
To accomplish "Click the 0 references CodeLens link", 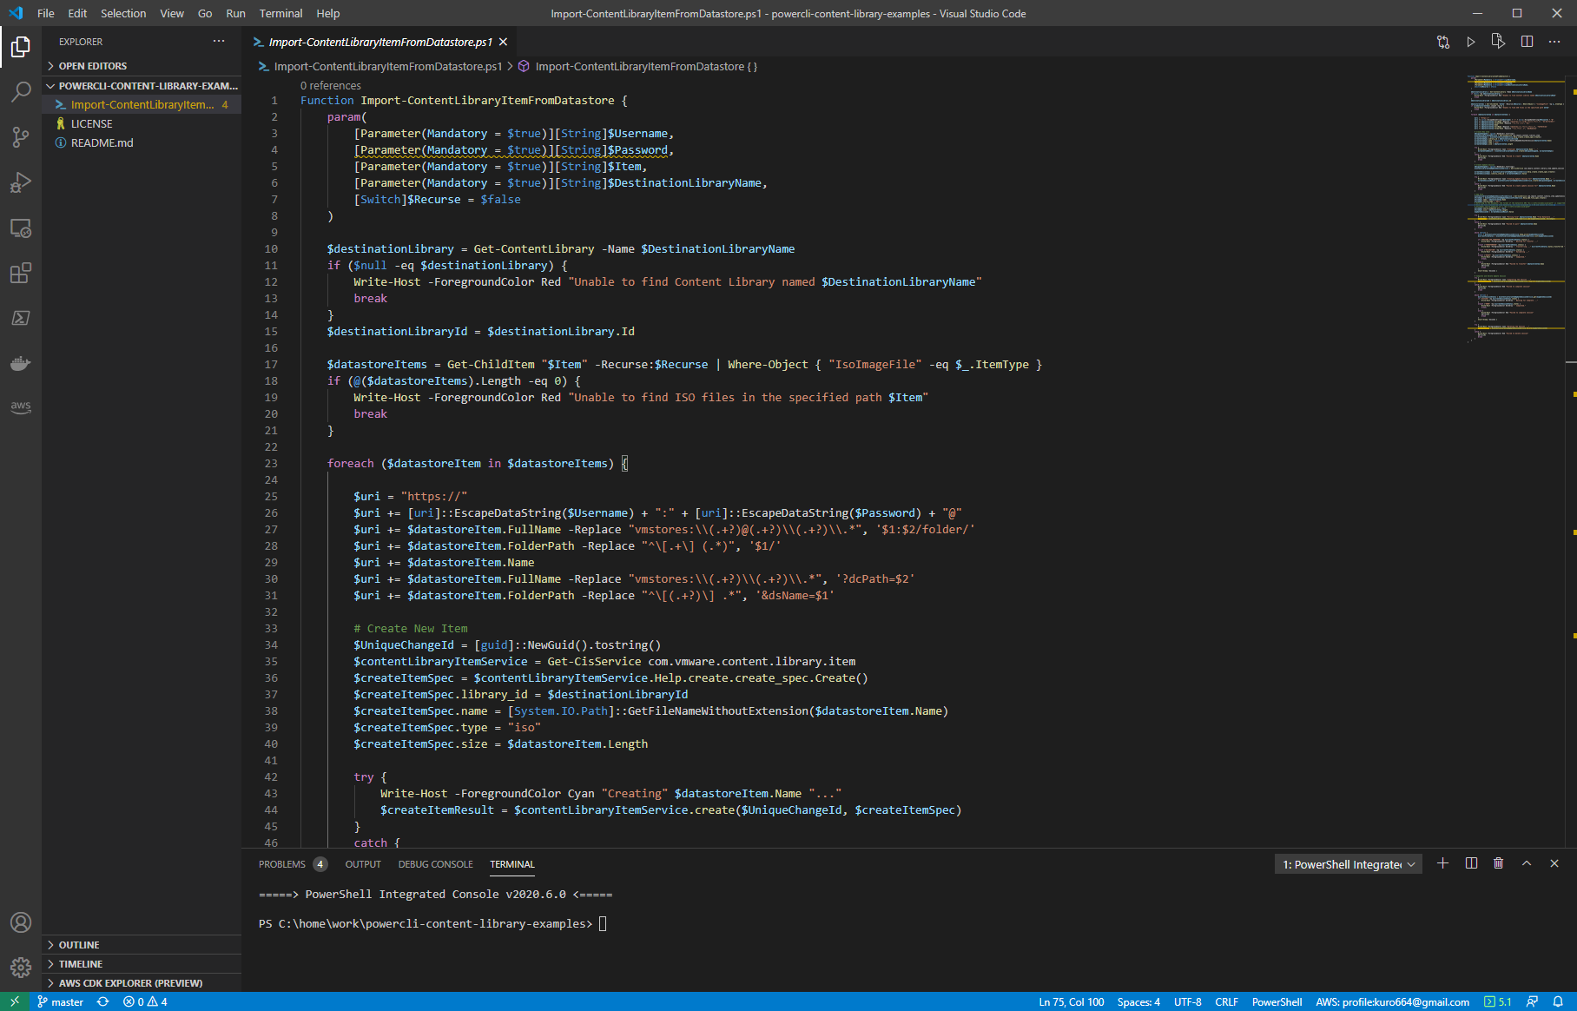I will pos(330,85).
